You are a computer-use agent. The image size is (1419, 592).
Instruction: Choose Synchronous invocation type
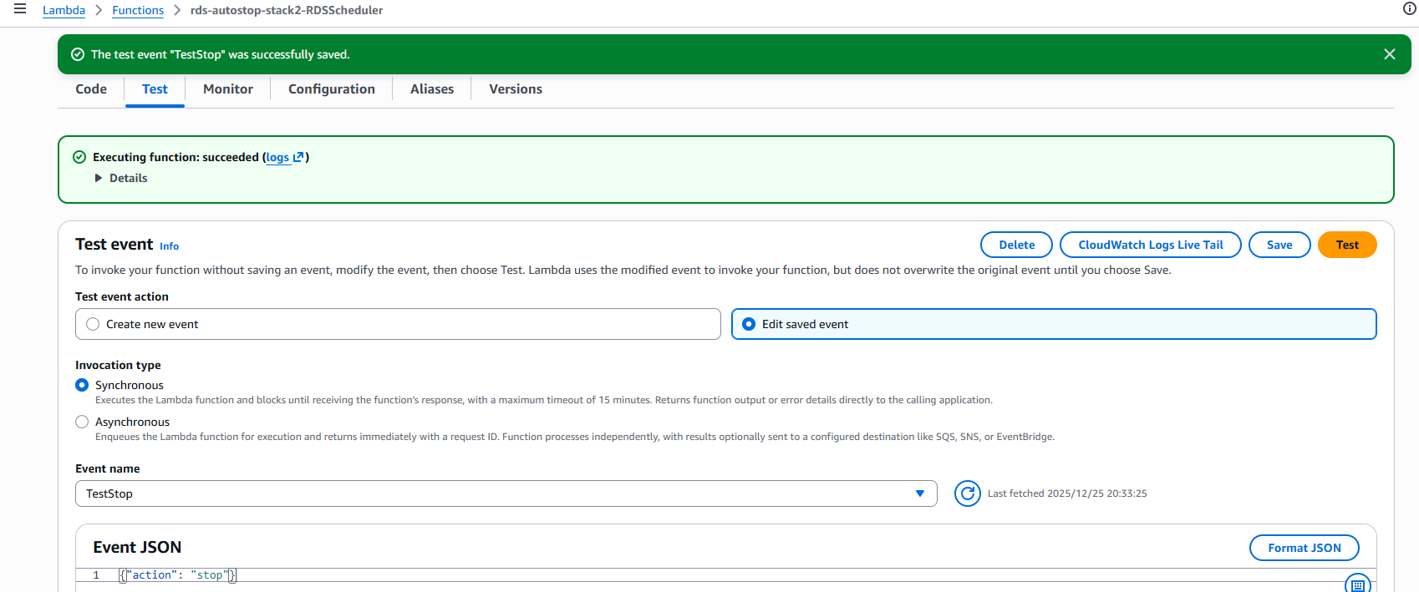click(x=82, y=385)
